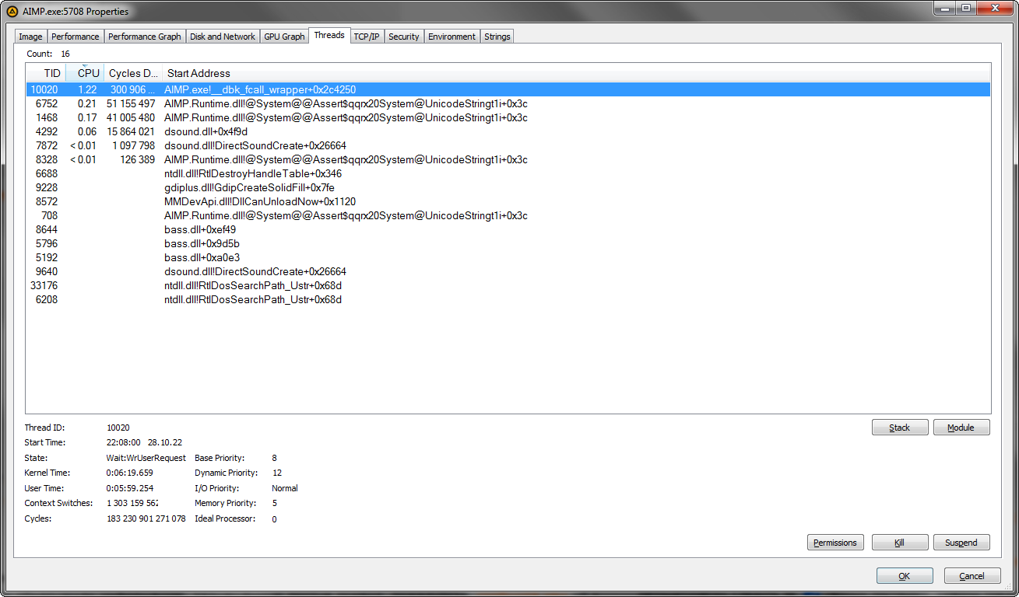Image resolution: width=1019 pixels, height=597 pixels.
Task: Go to the TCP/IP tab
Action: click(x=367, y=37)
